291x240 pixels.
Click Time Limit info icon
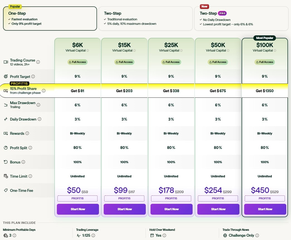[30, 176]
